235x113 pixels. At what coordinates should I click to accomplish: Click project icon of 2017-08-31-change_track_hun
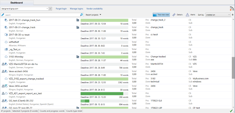tap(6, 20)
